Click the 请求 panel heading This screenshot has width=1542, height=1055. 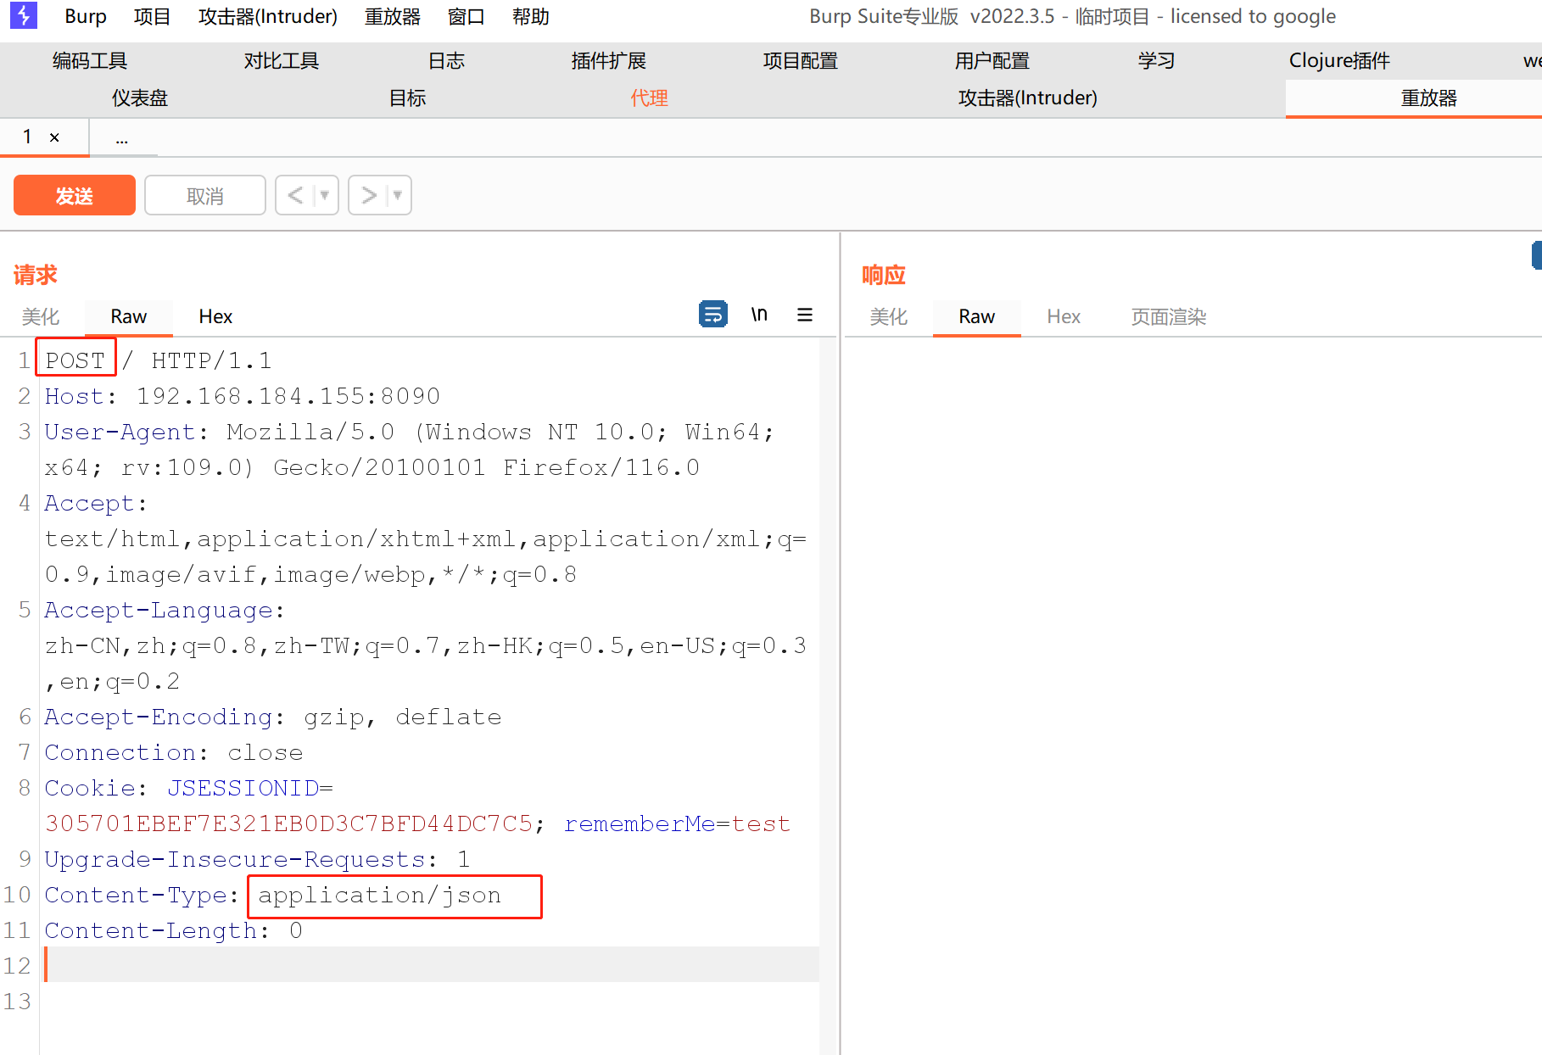click(x=36, y=275)
